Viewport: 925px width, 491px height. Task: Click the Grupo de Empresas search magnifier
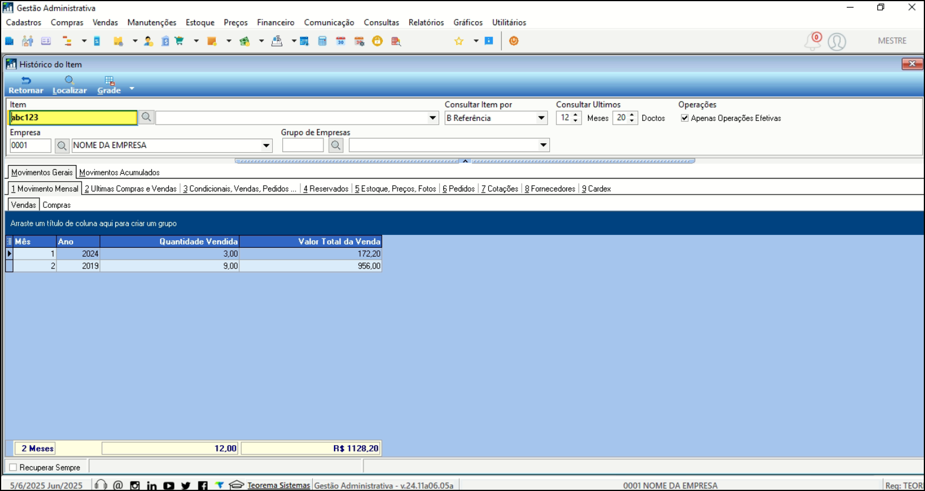pyautogui.click(x=336, y=145)
